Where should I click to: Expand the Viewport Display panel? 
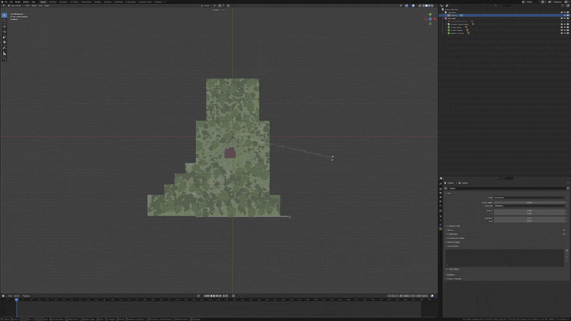[x=454, y=242]
